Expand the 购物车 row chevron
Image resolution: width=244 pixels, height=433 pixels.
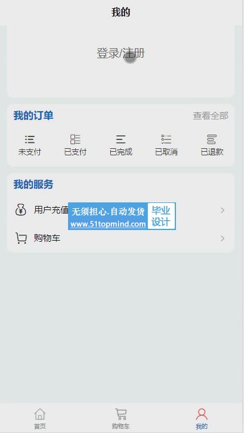tap(222, 239)
